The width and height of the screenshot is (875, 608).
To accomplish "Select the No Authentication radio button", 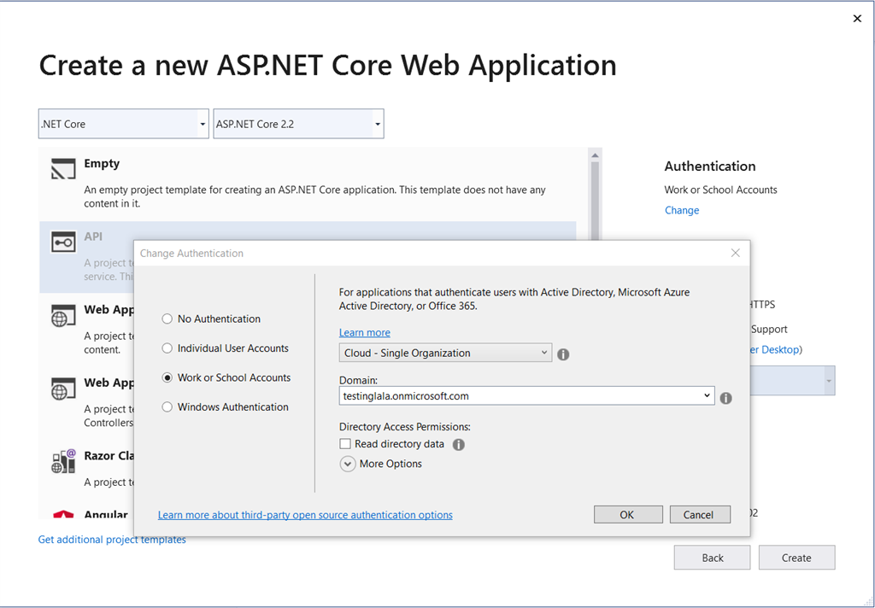I will pyautogui.click(x=167, y=319).
